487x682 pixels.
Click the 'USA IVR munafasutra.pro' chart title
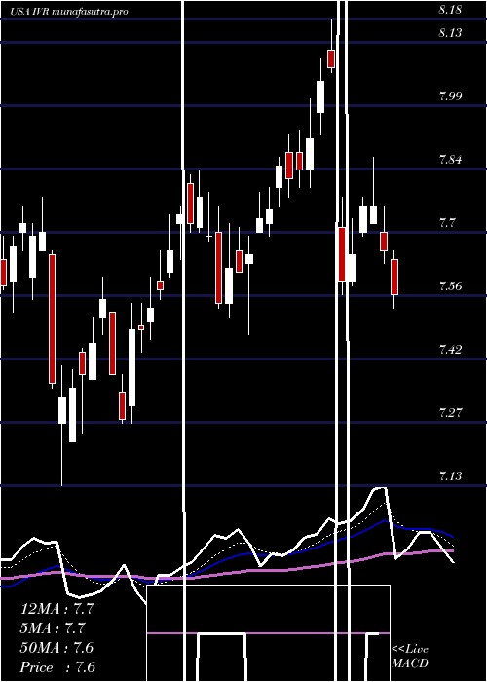(x=69, y=12)
